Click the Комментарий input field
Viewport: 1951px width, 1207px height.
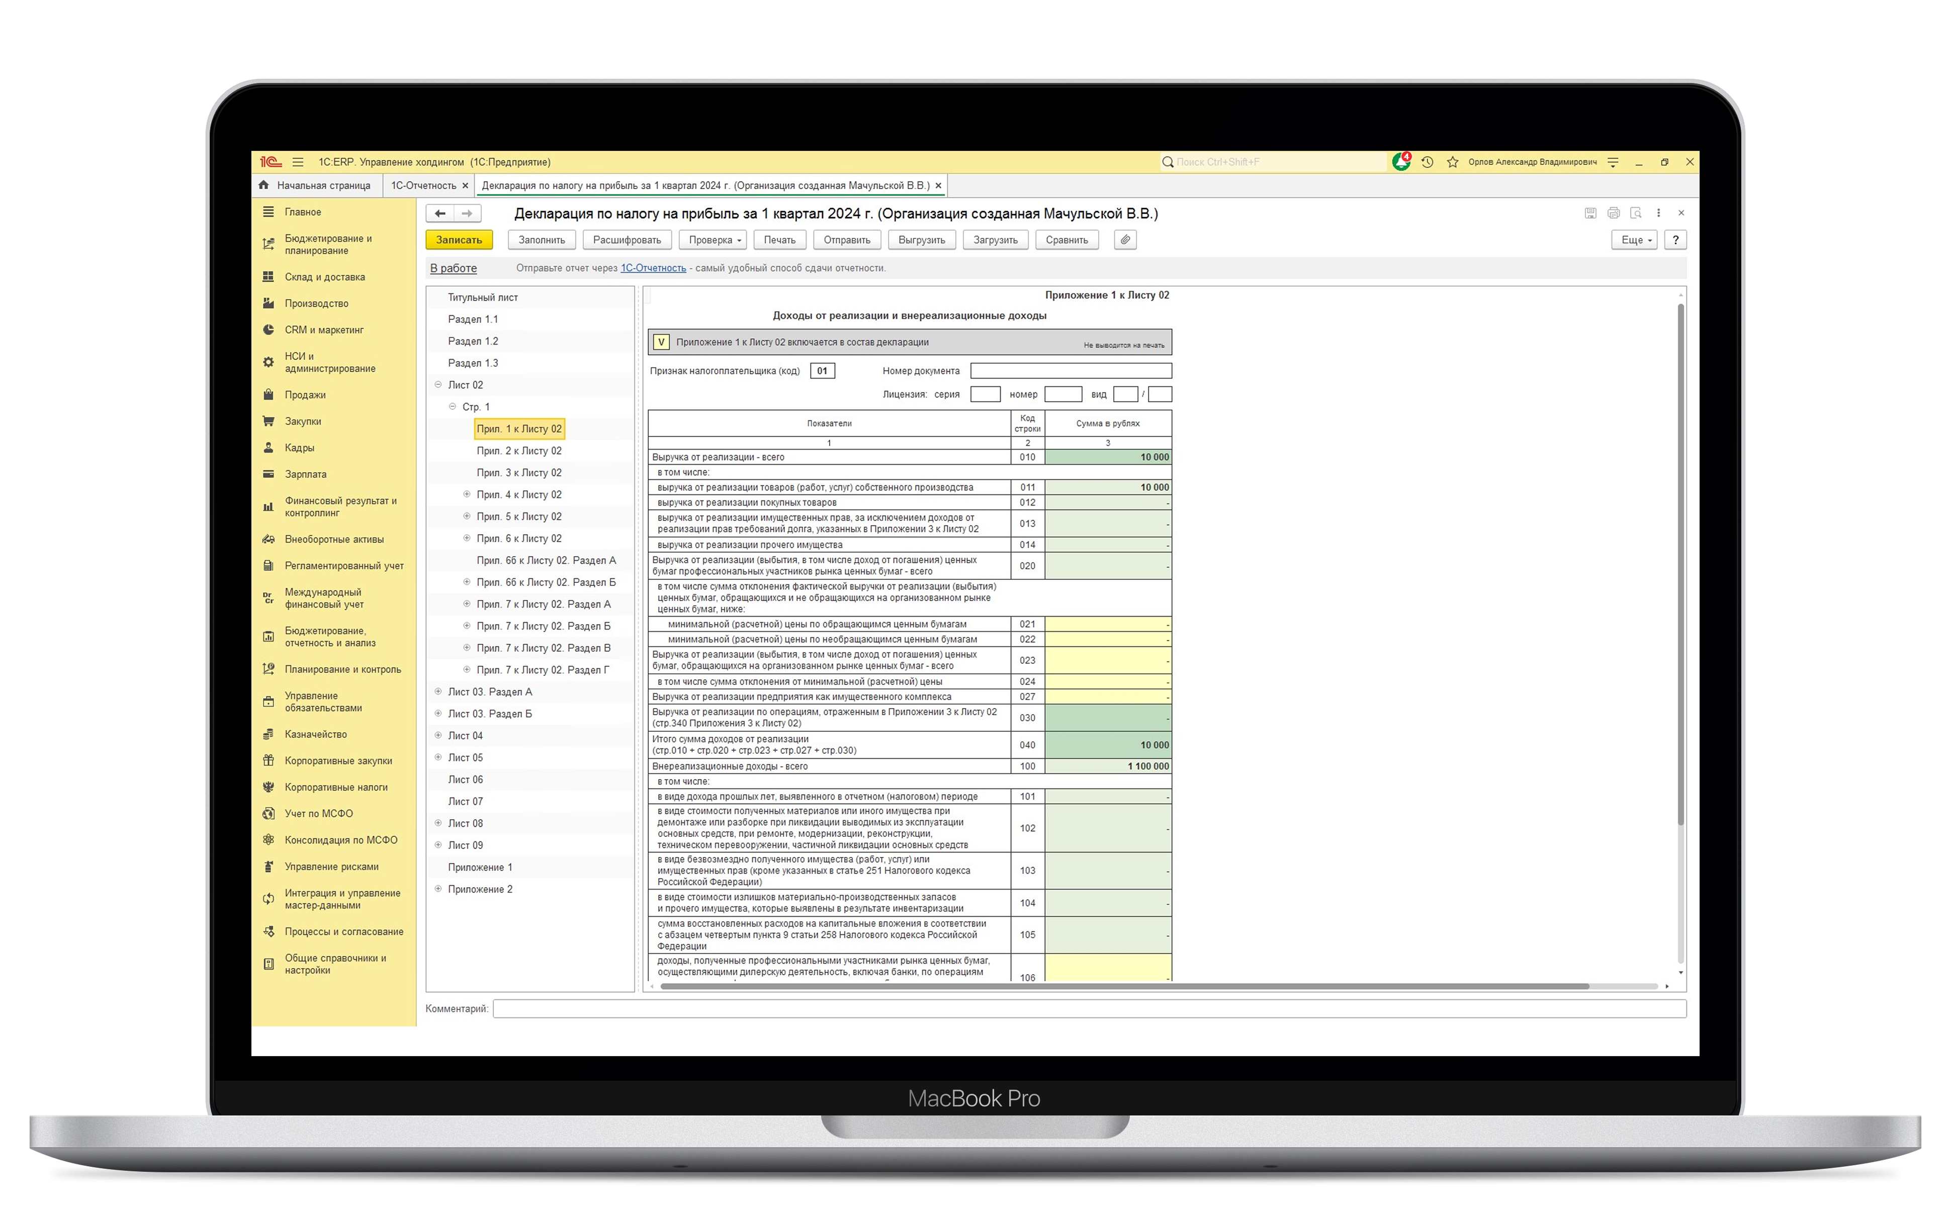[x=1089, y=1008]
